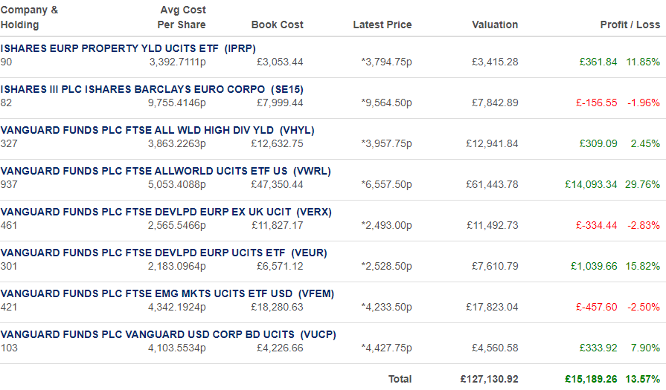
Task: Open the VANGUARD FTSE DEVLPD EURP EX UK (VERX) fund
Action: [x=166, y=212]
